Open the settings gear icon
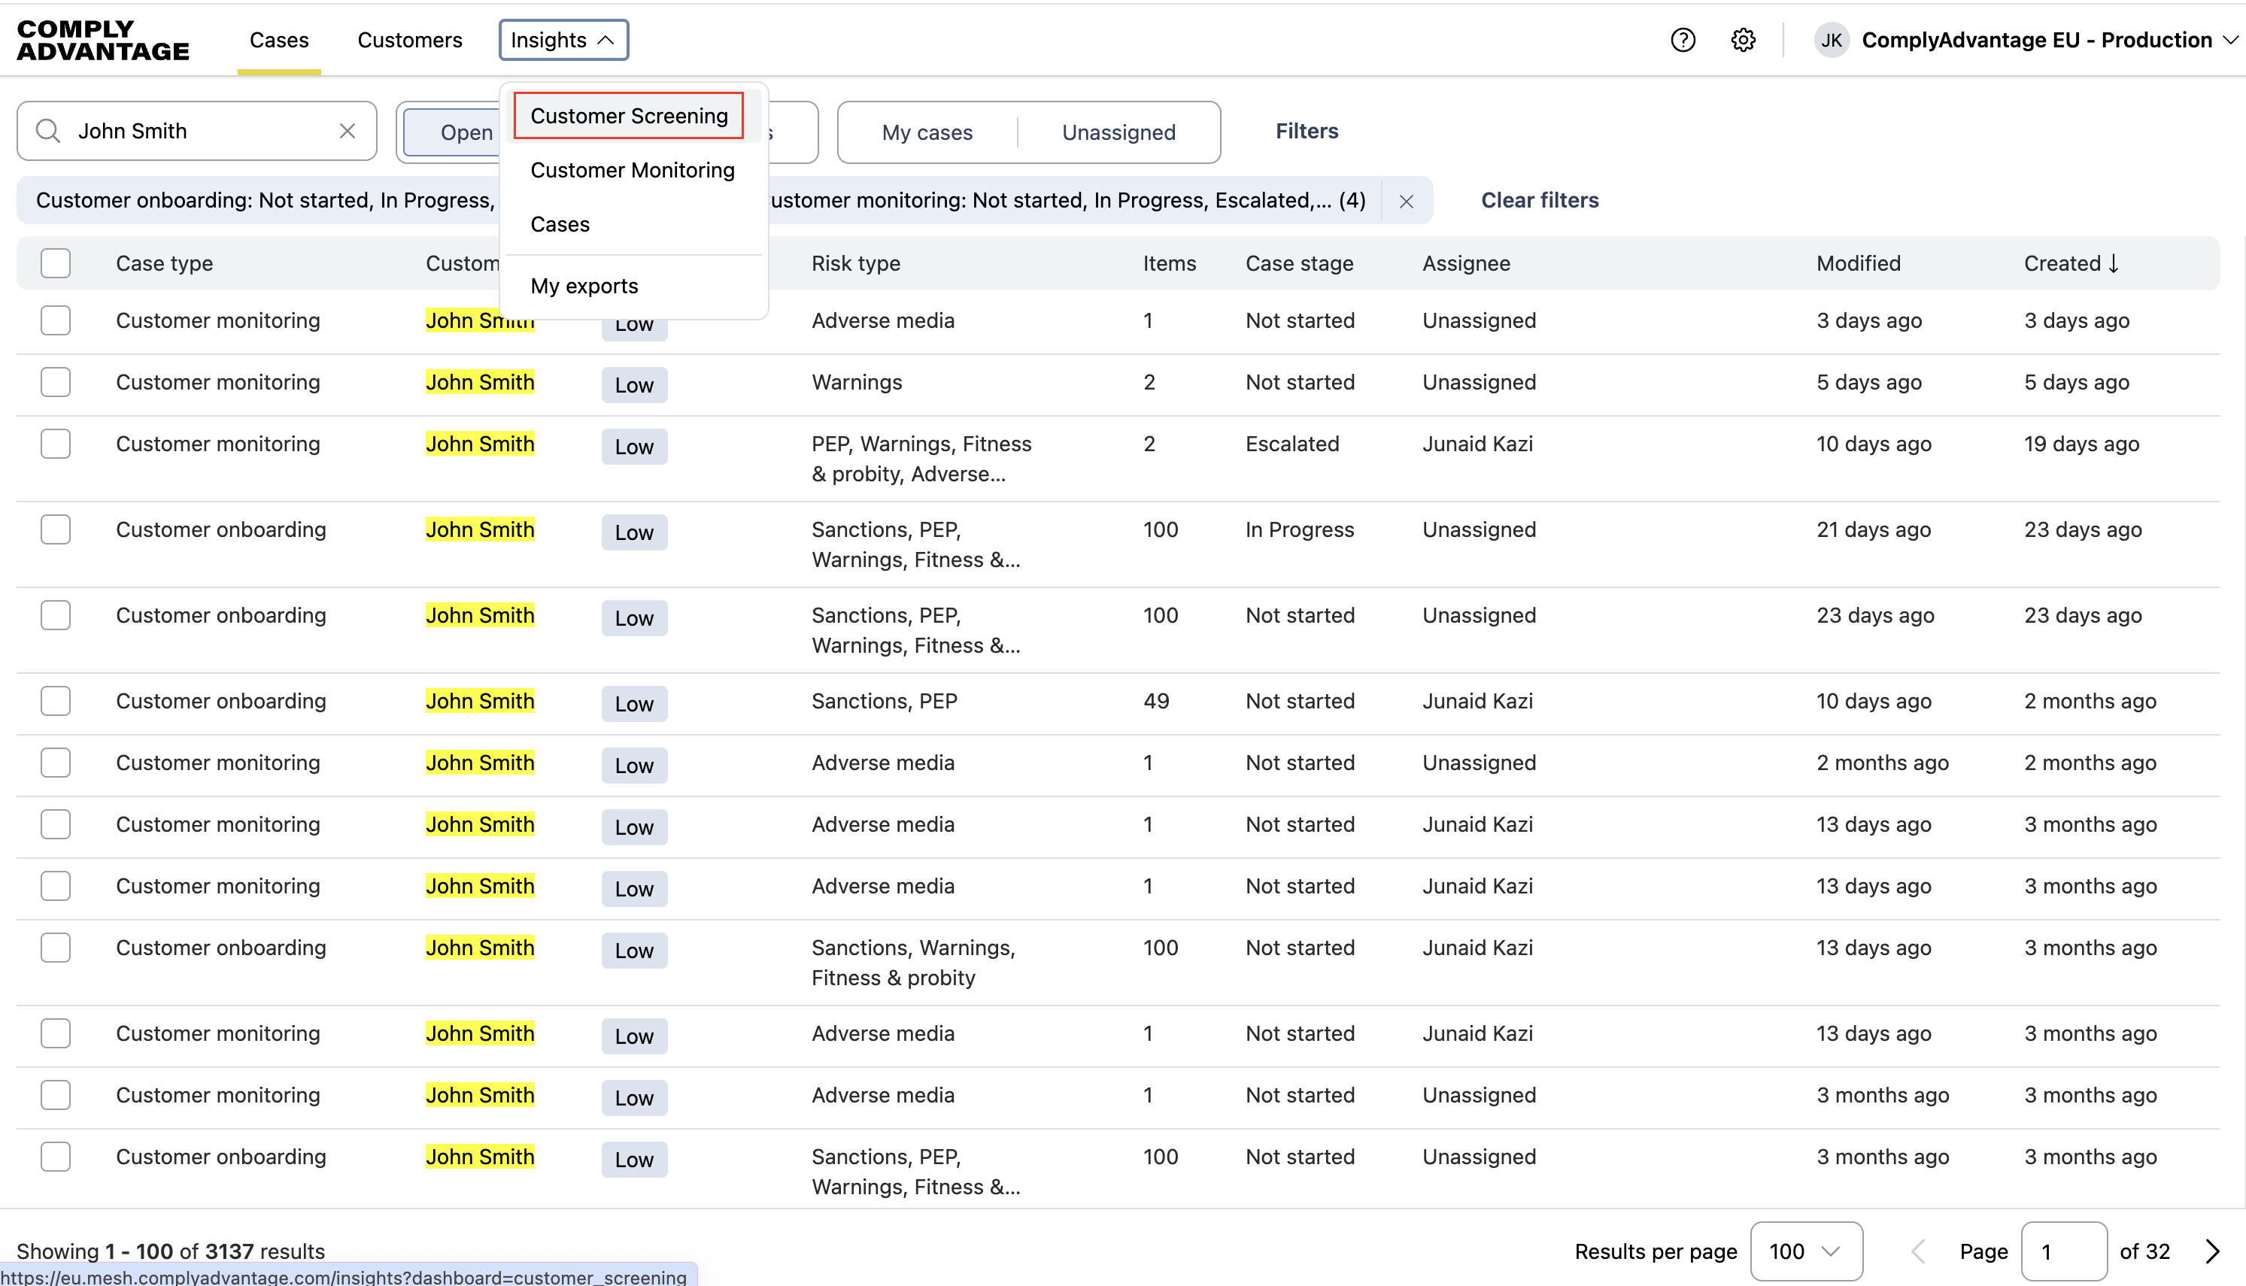This screenshot has width=2246, height=1286. (x=1743, y=40)
